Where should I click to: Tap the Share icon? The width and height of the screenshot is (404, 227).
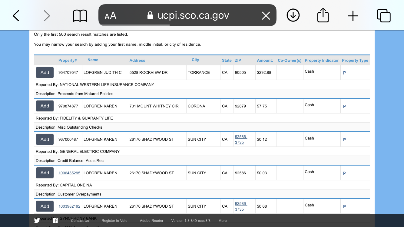323,15
